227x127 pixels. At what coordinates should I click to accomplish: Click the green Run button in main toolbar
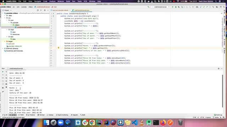pos(173,7)
